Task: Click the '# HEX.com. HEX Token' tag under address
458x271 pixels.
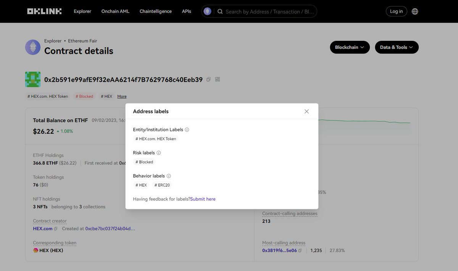Action: [x=48, y=96]
